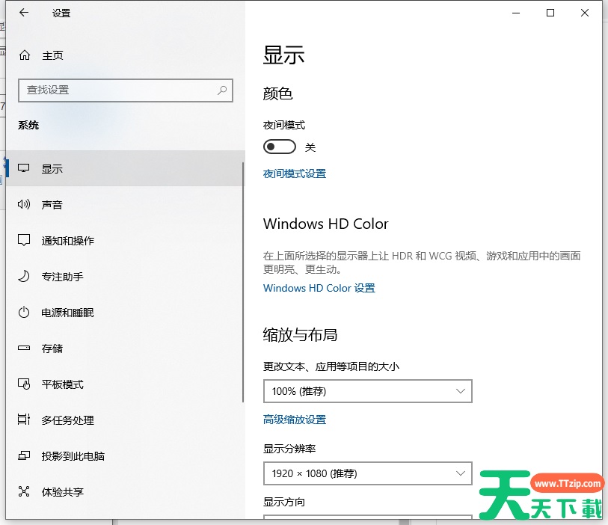This screenshot has width=608, height=525.
Task: Open the 100% (推荐) scaling dropdown
Action: tap(367, 391)
